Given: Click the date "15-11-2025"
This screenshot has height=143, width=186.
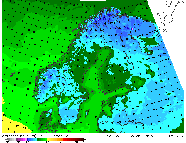Looking at the screenshot, I should (x=127, y=136).
